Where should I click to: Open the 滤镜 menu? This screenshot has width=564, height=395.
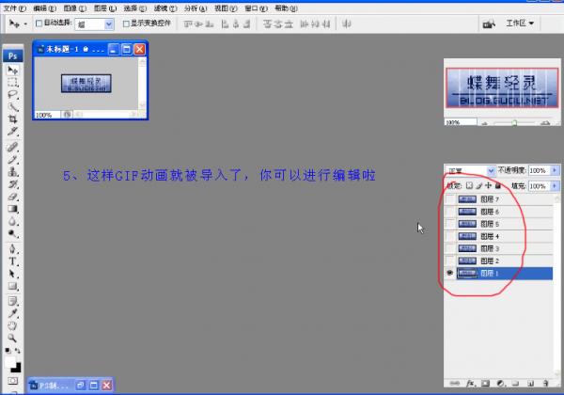click(165, 8)
